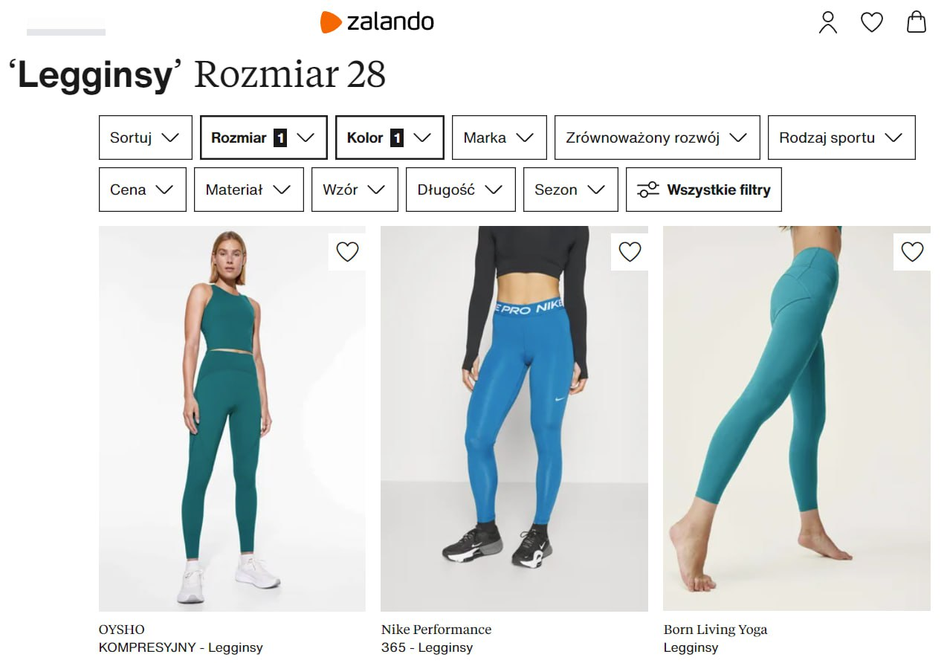The width and height of the screenshot is (950, 663).
Task: Click the OYSHO Kompresyjny product title
Action: (x=181, y=647)
